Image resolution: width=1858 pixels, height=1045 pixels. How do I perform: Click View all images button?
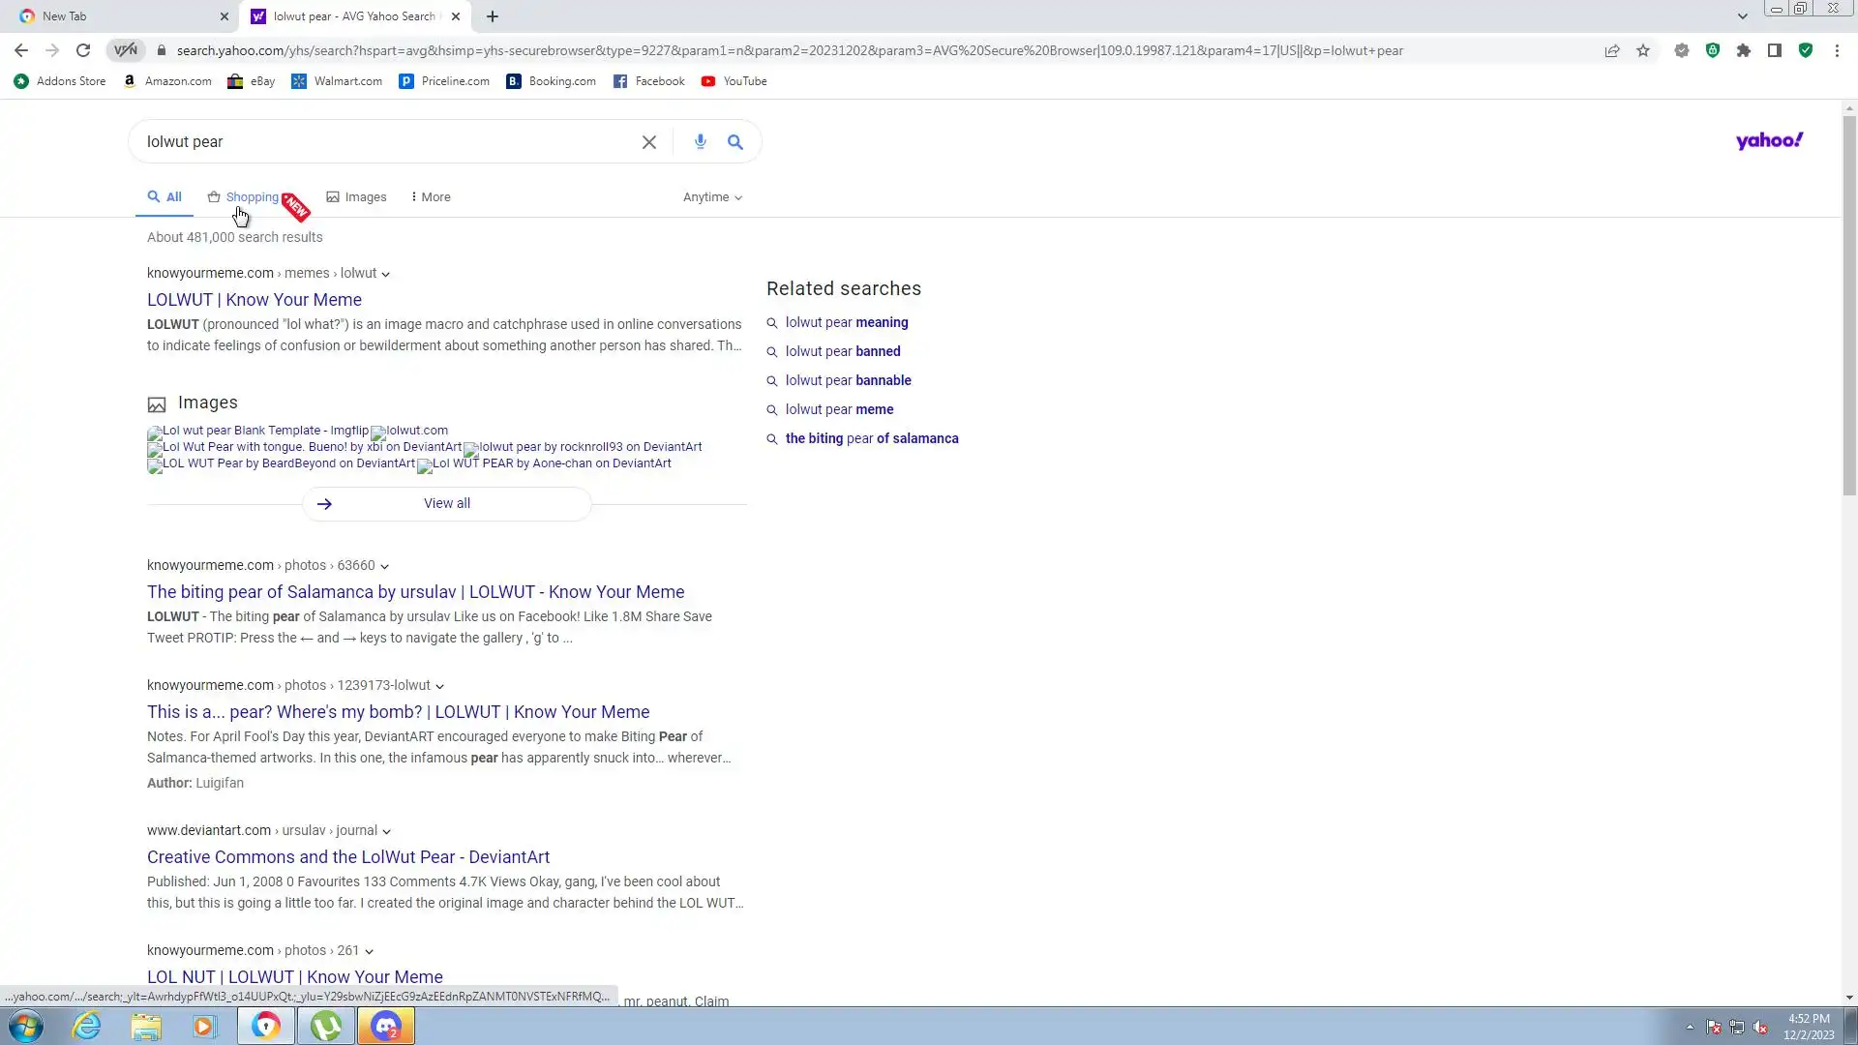tap(446, 503)
